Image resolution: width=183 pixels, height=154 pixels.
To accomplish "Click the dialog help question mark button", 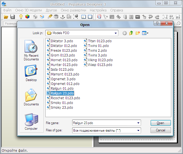I will (157, 23).
